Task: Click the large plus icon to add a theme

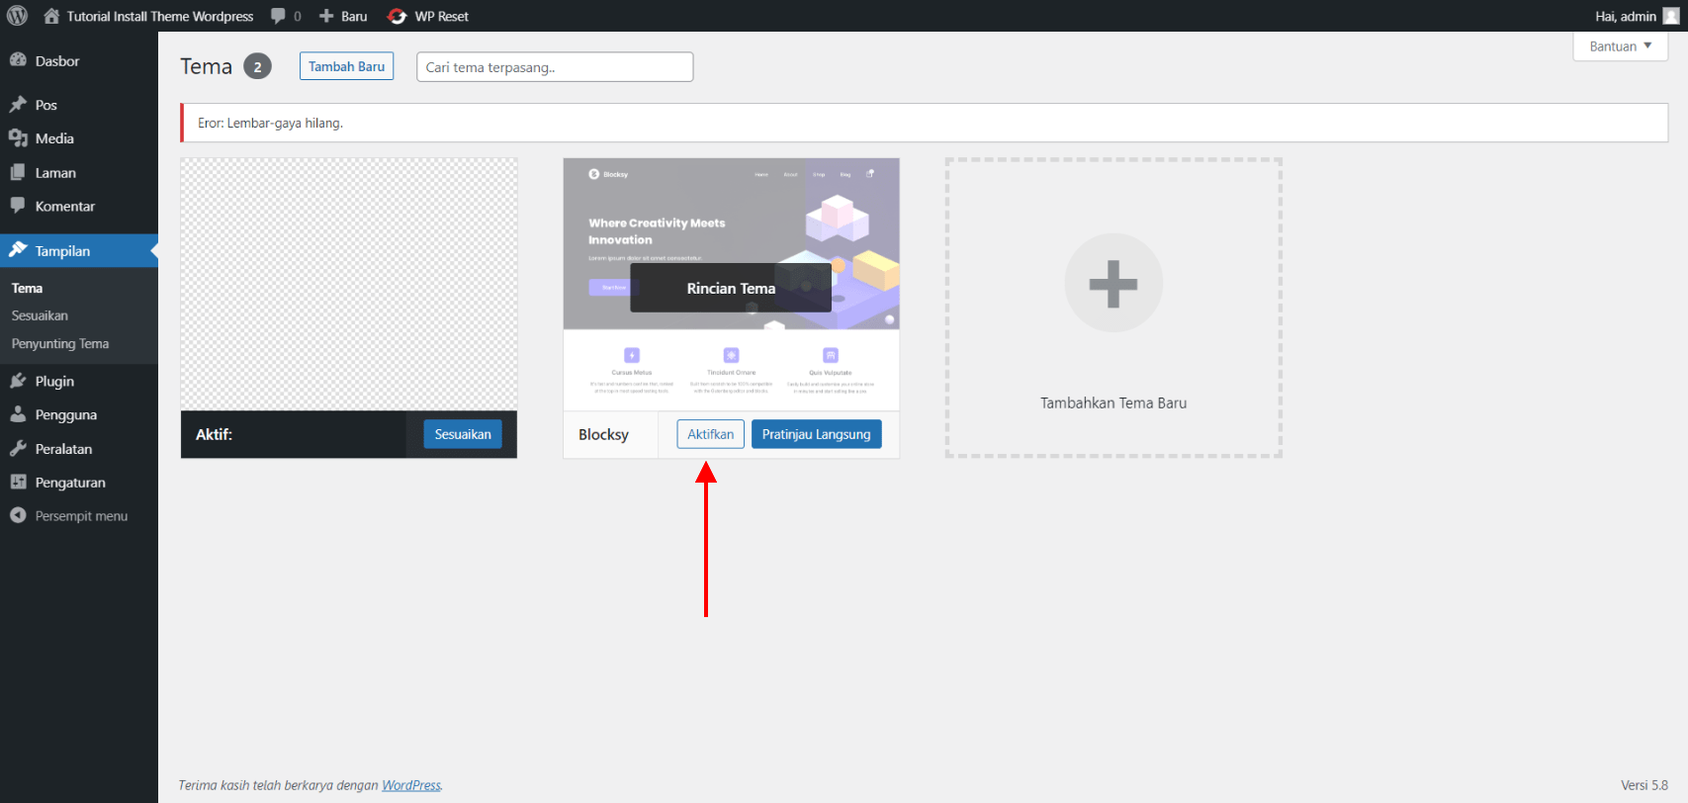Action: [1113, 283]
